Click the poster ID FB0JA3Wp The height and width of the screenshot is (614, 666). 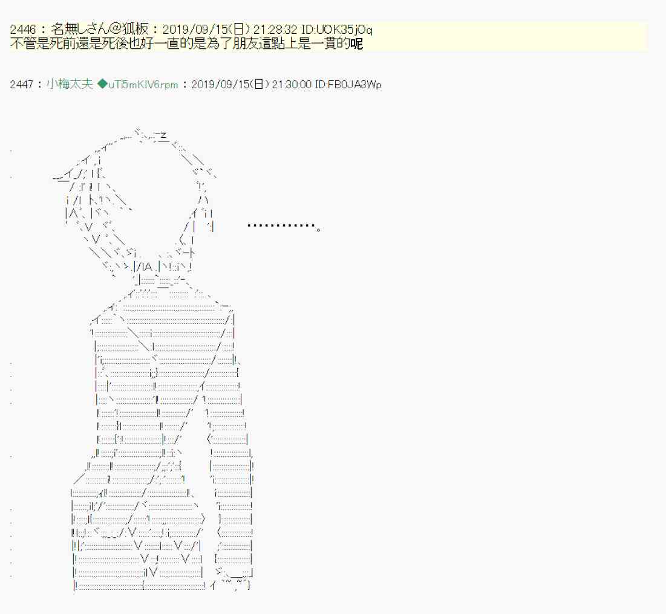(348, 85)
